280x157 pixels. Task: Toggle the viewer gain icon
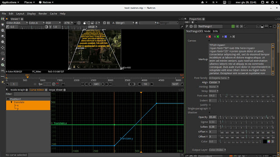(x=8, y=27)
